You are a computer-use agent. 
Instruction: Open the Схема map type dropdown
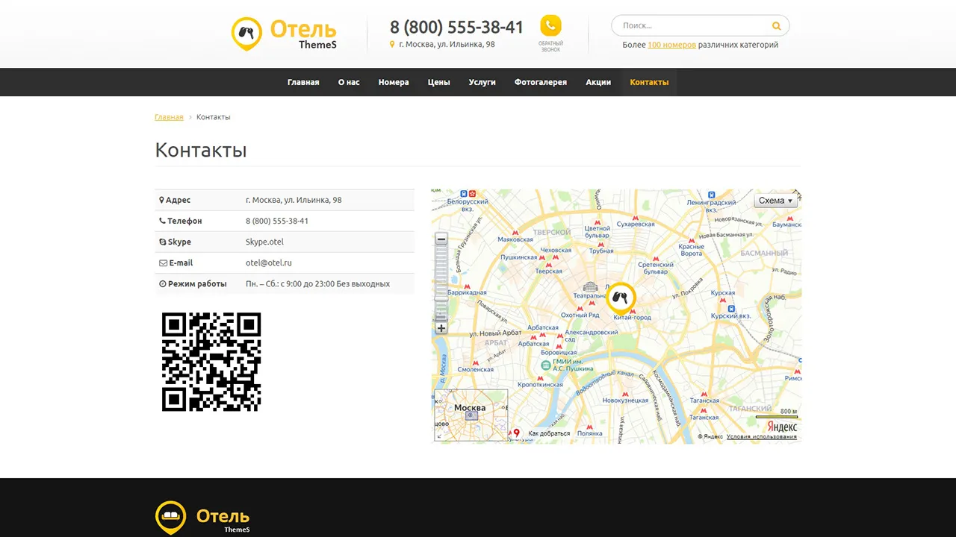click(776, 201)
